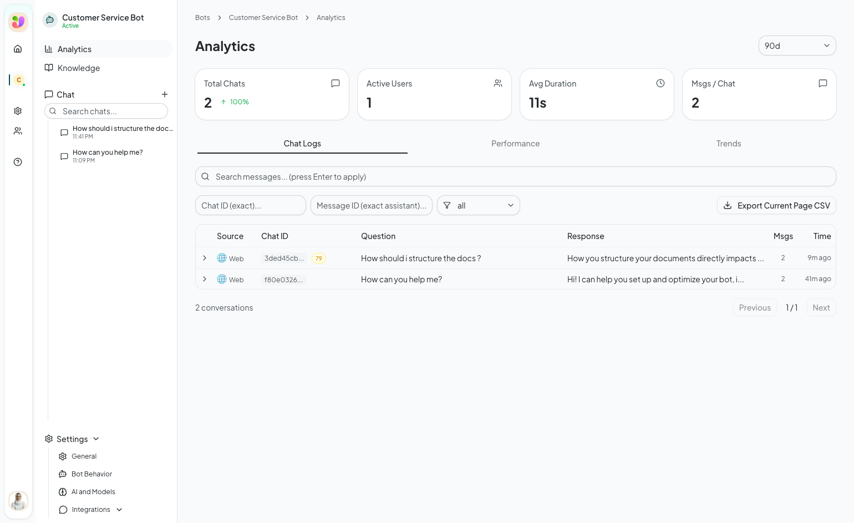Click Export Current Page CSV button
Screen dimensions: 854x523
point(776,205)
